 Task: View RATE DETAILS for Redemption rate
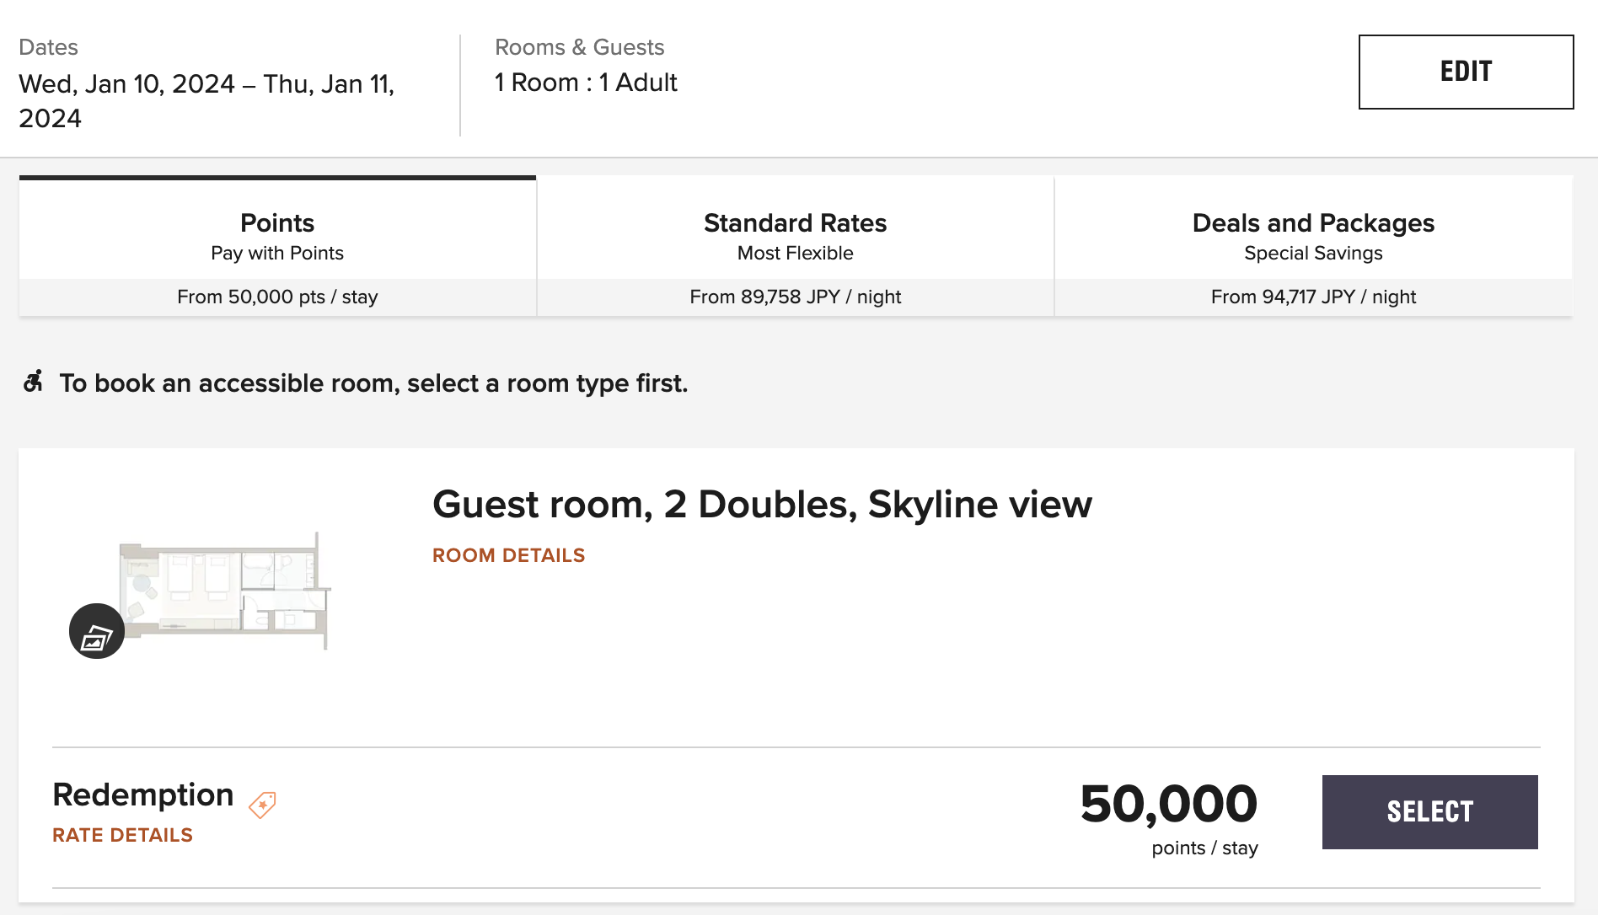(x=122, y=835)
